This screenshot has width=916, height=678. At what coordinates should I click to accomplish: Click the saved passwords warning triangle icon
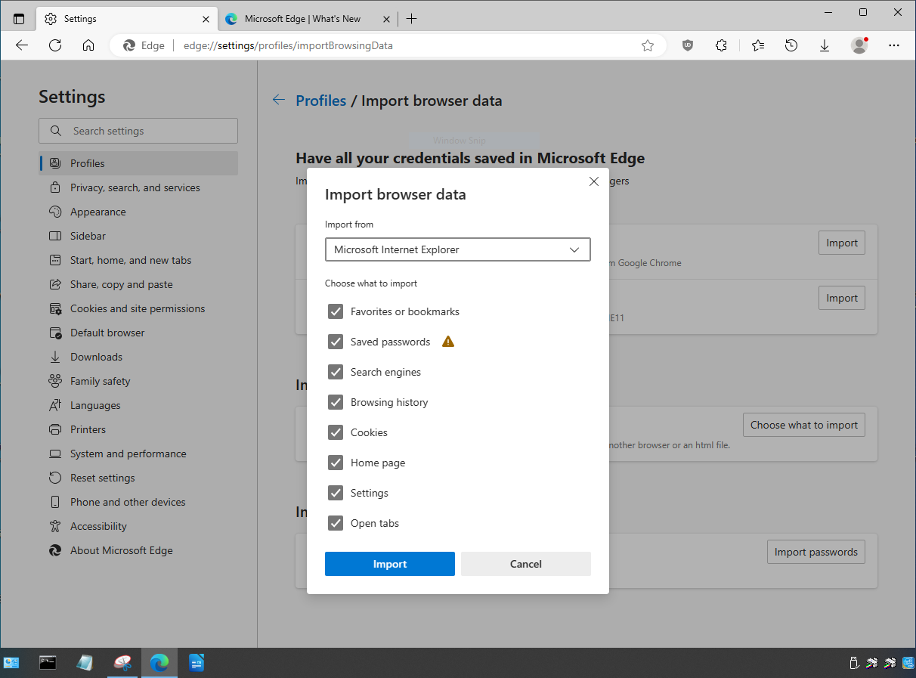point(448,342)
